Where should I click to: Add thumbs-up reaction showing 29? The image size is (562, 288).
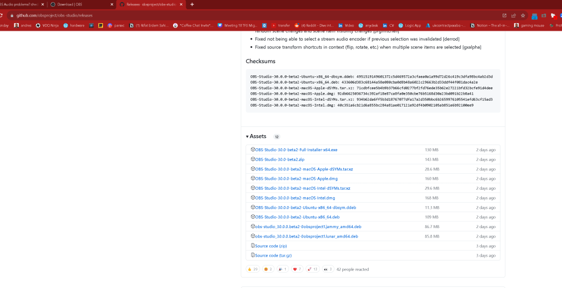click(253, 269)
